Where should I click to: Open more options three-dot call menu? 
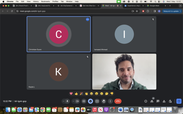(x=110, y=101)
